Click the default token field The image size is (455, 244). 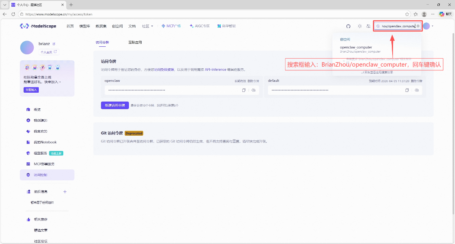point(345,90)
